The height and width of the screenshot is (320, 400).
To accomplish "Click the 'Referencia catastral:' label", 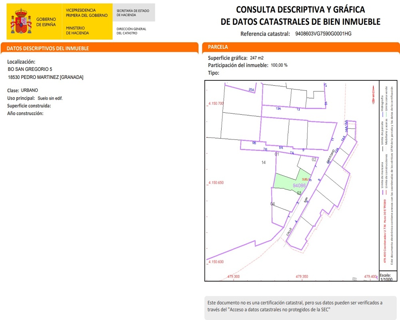I will click(x=265, y=34).
